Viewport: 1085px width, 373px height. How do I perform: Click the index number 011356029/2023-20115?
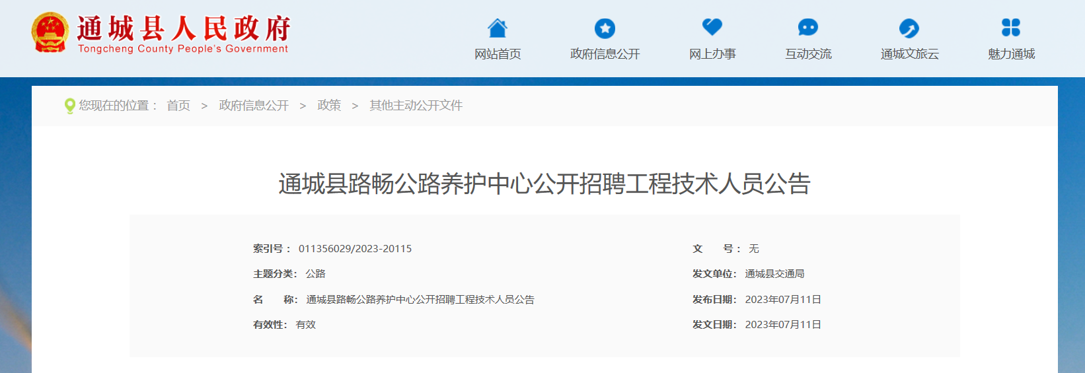coord(355,249)
